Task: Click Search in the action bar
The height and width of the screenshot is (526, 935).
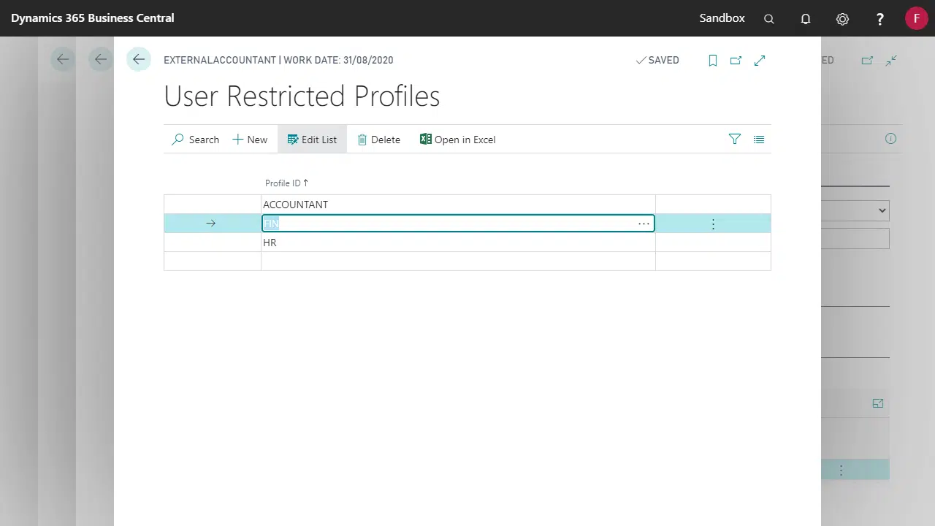Action: pyautogui.click(x=195, y=140)
